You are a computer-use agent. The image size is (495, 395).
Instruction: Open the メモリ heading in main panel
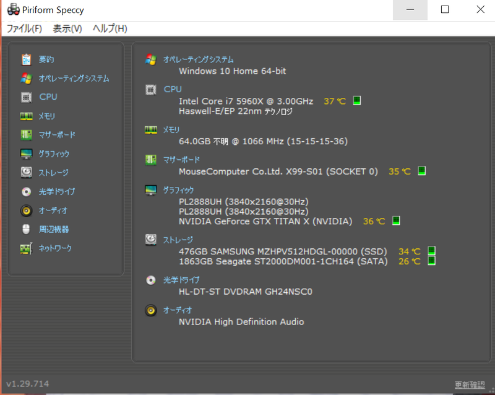[x=171, y=129]
